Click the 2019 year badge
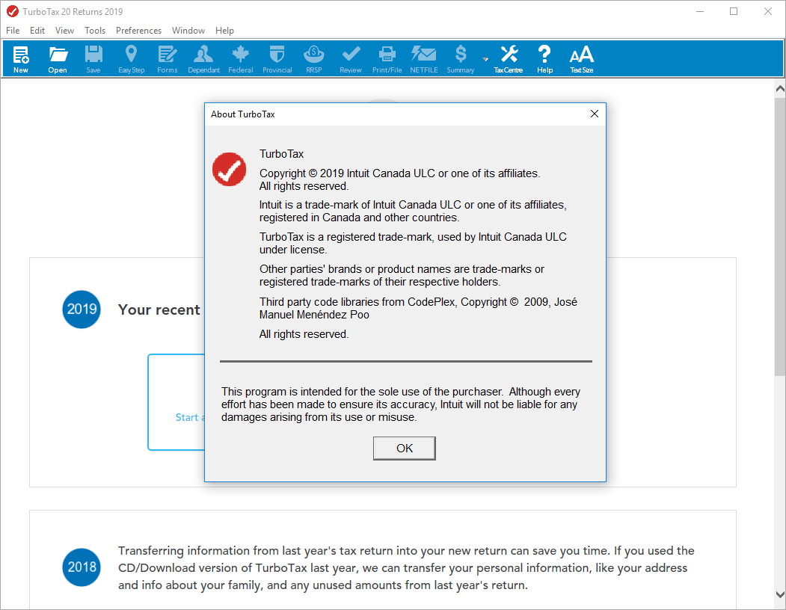The height and width of the screenshot is (610, 786). tap(82, 309)
